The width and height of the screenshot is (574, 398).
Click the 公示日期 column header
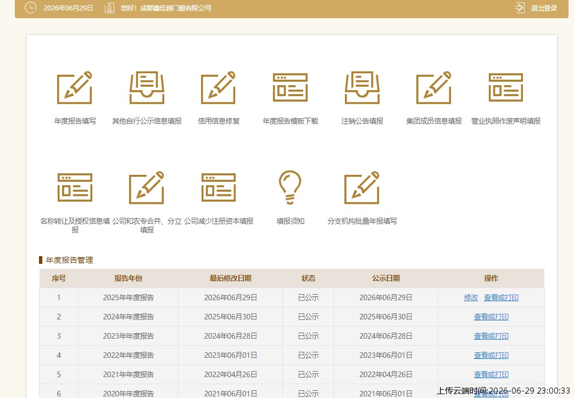[386, 278]
